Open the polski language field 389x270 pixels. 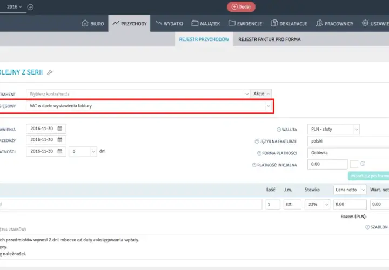click(x=348, y=141)
